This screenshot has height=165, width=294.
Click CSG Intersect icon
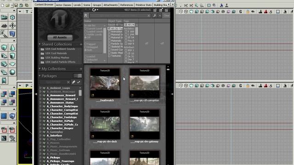click(4, 102)
